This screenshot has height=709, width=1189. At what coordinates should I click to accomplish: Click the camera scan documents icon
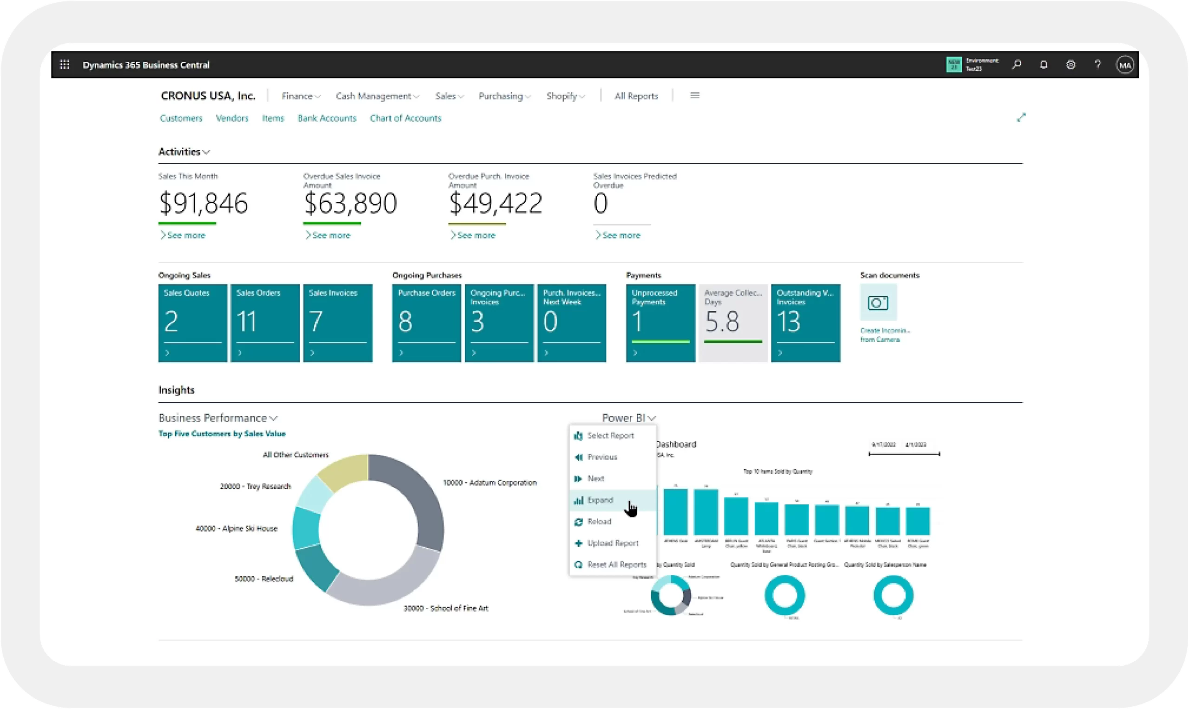point(878,303)
